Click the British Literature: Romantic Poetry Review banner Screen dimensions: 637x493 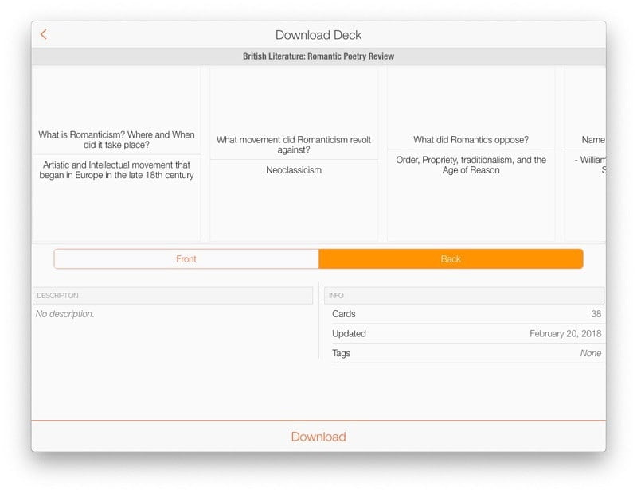pos(318,56)
